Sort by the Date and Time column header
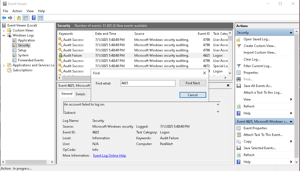The height and width of the screenshot is (171, 300). tap(113, 34)
